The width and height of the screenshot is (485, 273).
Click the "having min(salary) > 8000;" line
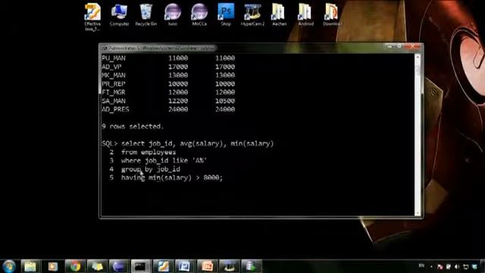click(172, 177)
